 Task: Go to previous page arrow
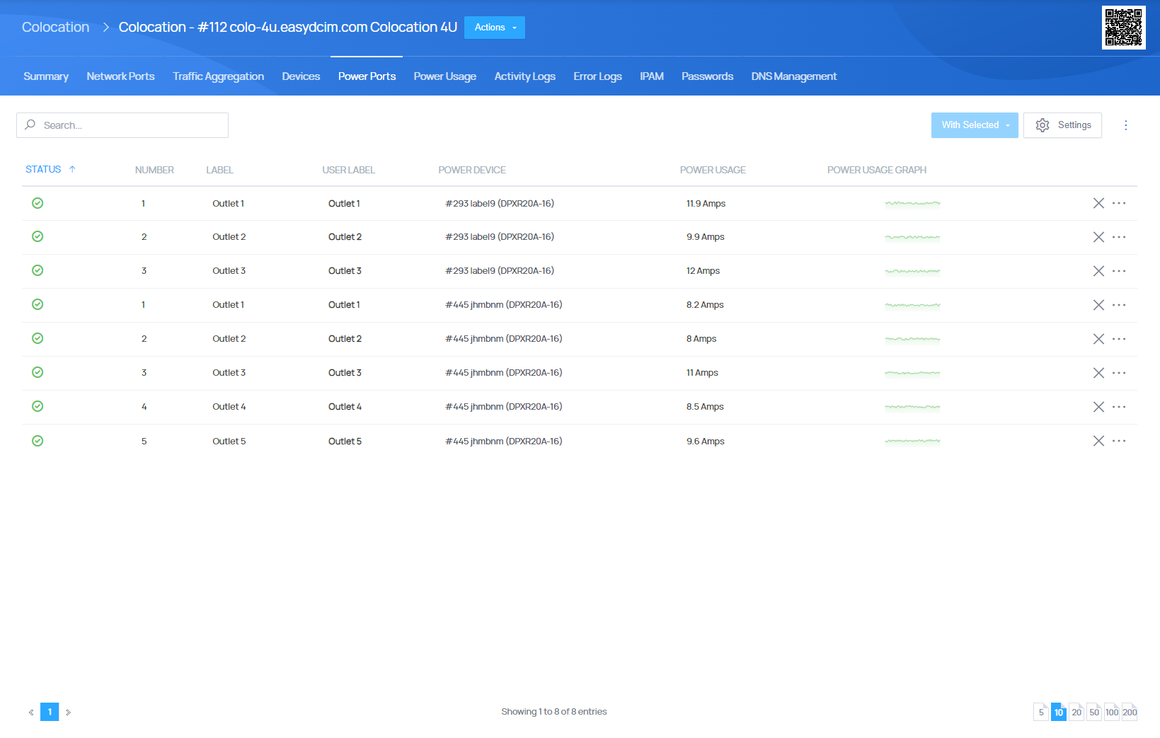click(31, 713)
